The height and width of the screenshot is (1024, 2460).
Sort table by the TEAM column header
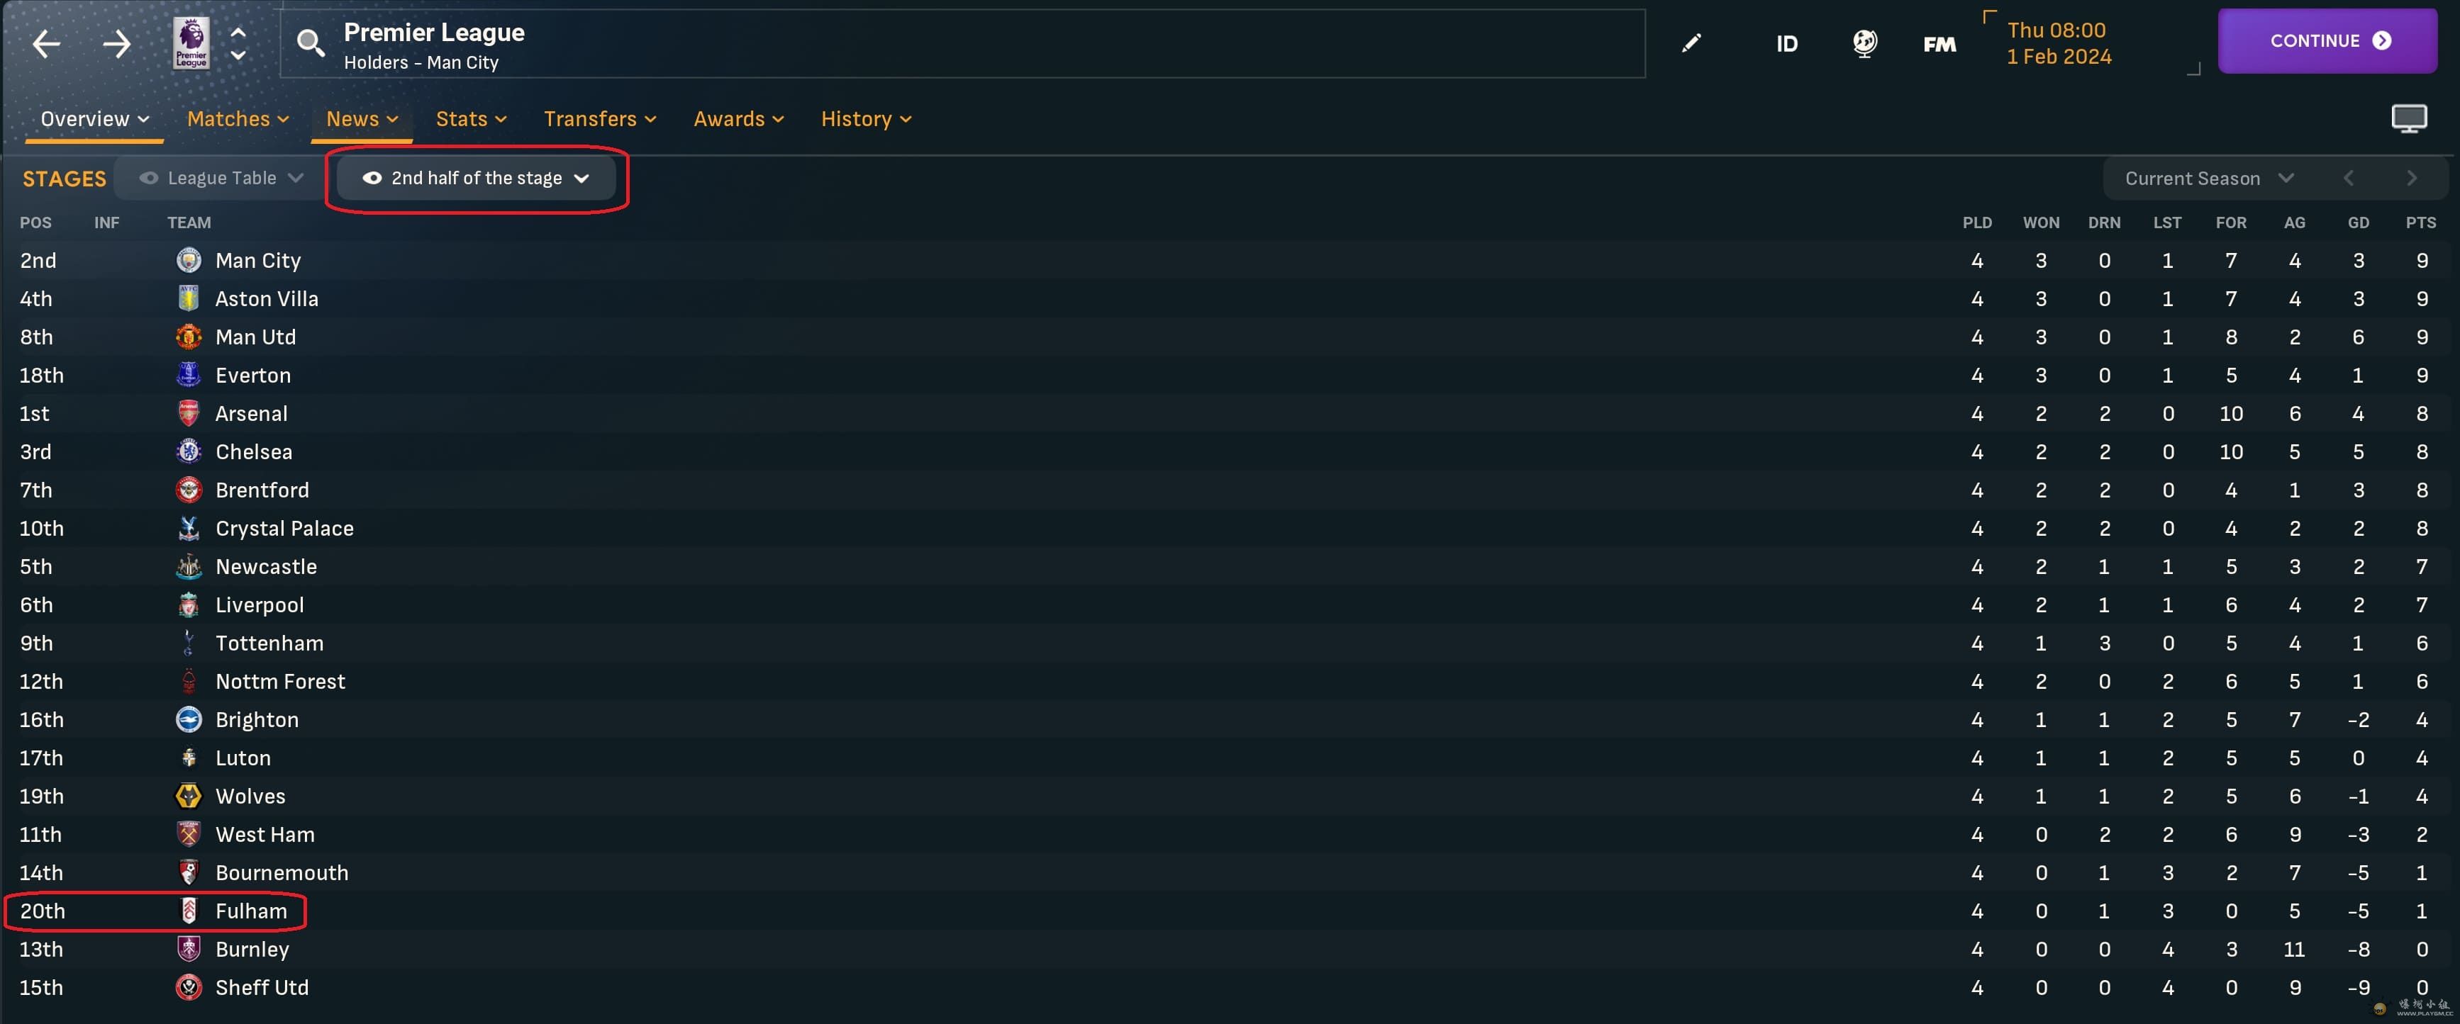point(189,223)
